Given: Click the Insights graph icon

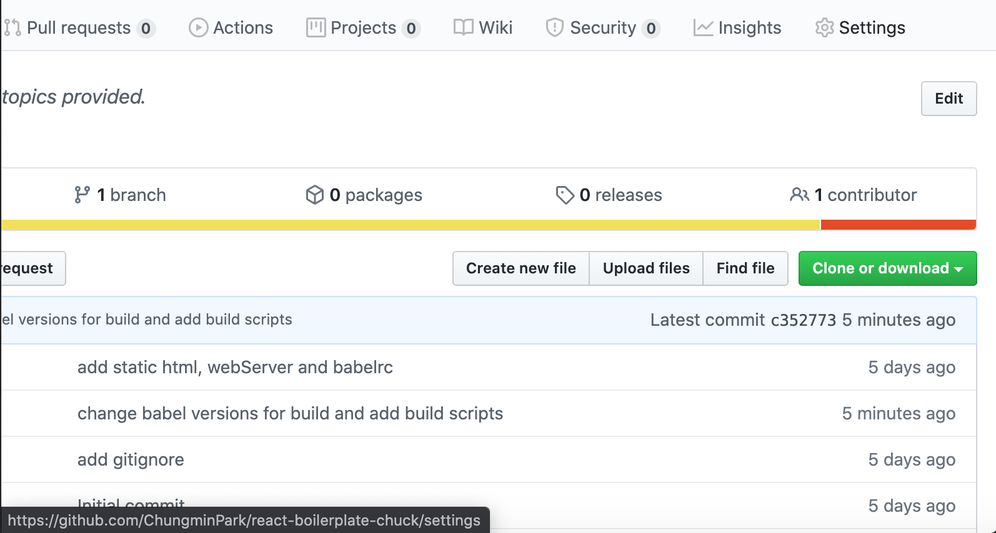Looking at the screenshot, I should tap(703, 27).
